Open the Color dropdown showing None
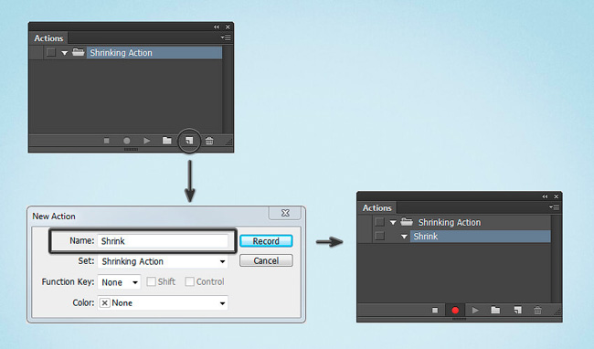 163,302
